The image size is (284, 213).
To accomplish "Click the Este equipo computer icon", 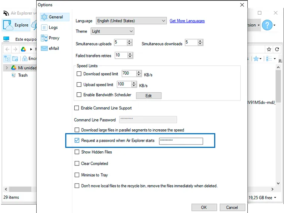I will tap(6, 39).
